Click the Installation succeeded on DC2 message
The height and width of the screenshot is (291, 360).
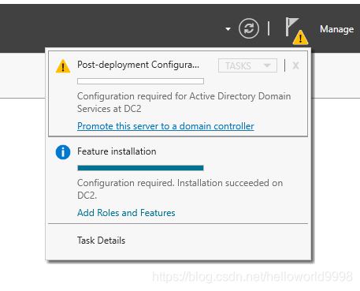click(180, 189)
